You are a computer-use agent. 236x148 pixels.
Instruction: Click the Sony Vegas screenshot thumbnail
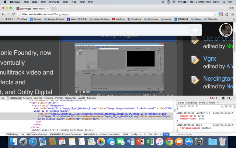pos(119,68)
